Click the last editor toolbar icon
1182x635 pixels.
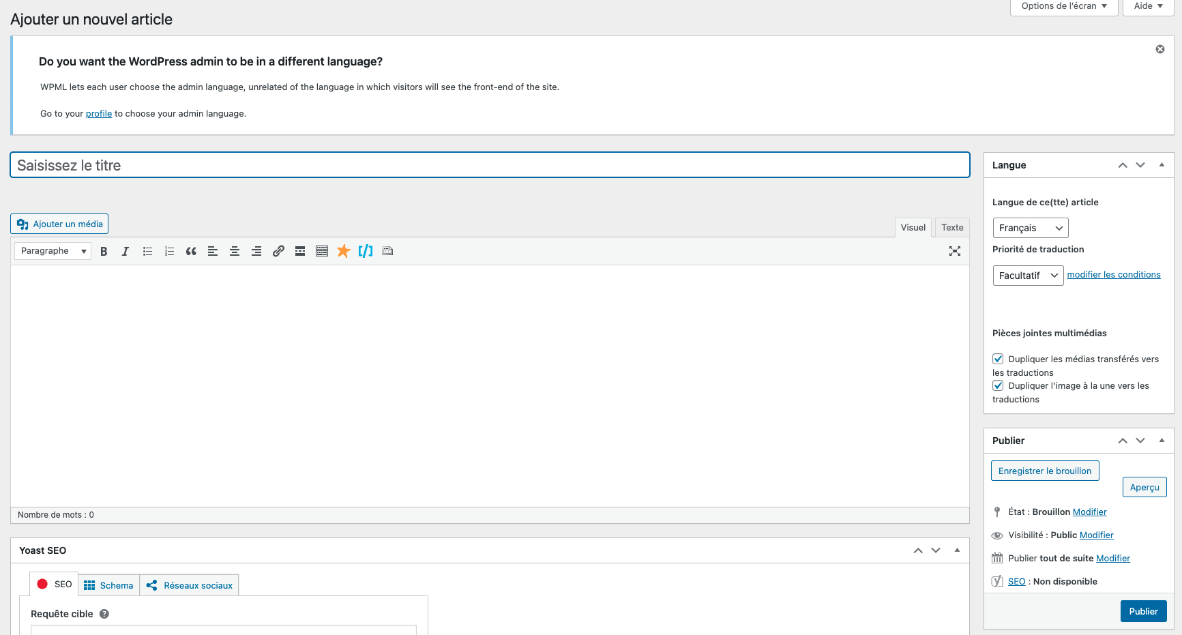coord(387,251)
